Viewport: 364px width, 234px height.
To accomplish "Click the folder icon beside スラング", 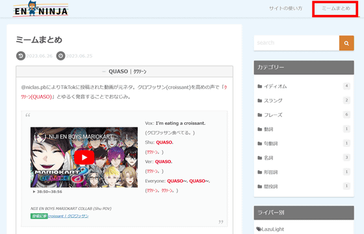I will 260,101.
